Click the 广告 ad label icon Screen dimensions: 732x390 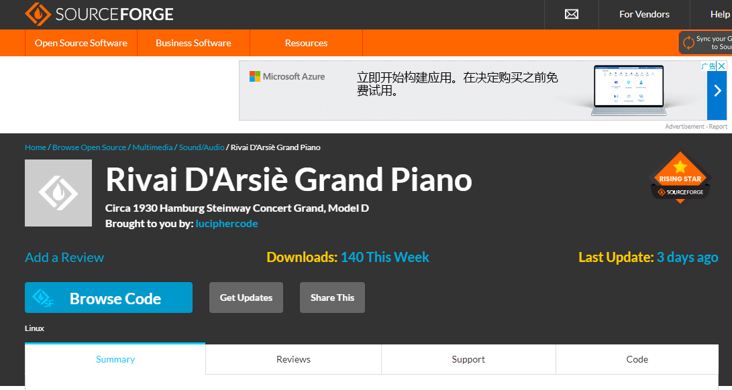point(709,66)
